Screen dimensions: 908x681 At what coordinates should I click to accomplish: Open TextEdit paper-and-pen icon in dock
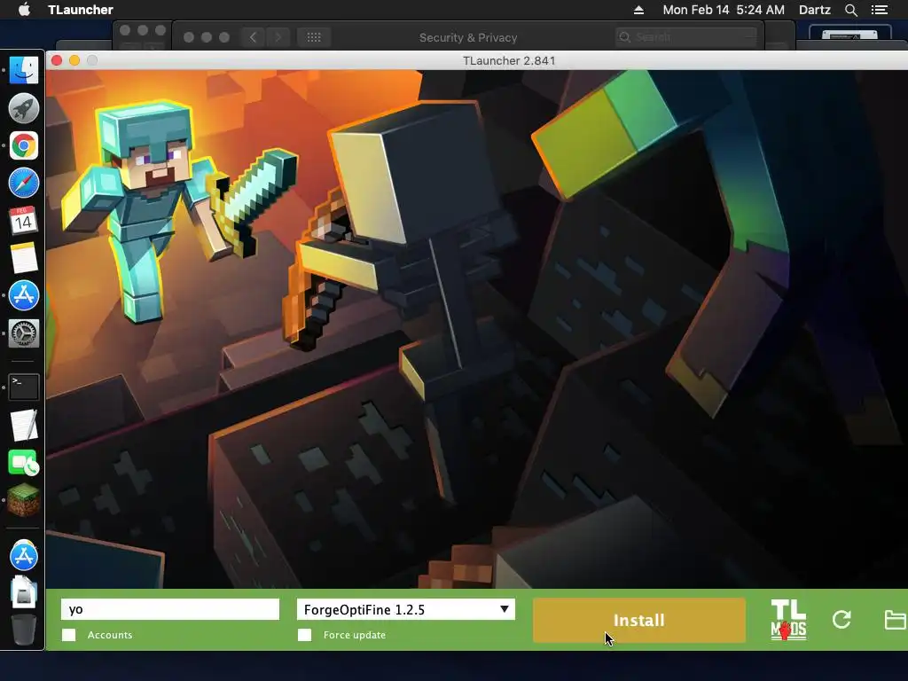pyautogui.click(x=24, y=425)
